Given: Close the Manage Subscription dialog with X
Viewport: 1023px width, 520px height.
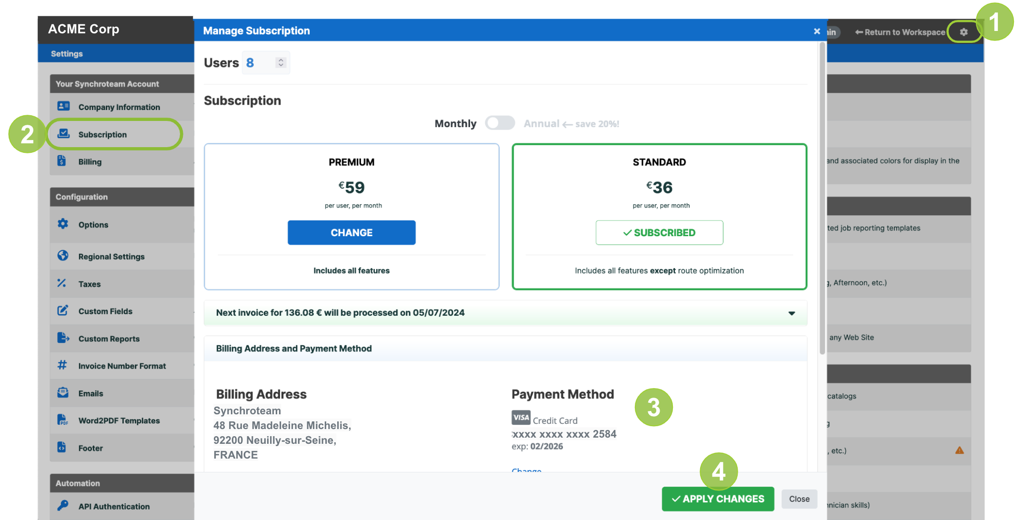Looking at the screenshot, I should click(817, 31).
